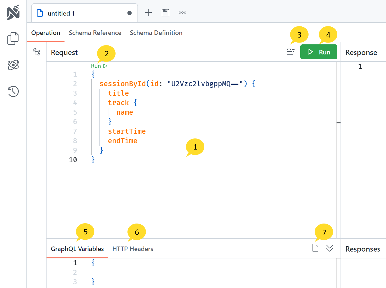The image size is (386, 288).
Task: Switch to the HTTP Headers tab
Action: click(133, 249)
